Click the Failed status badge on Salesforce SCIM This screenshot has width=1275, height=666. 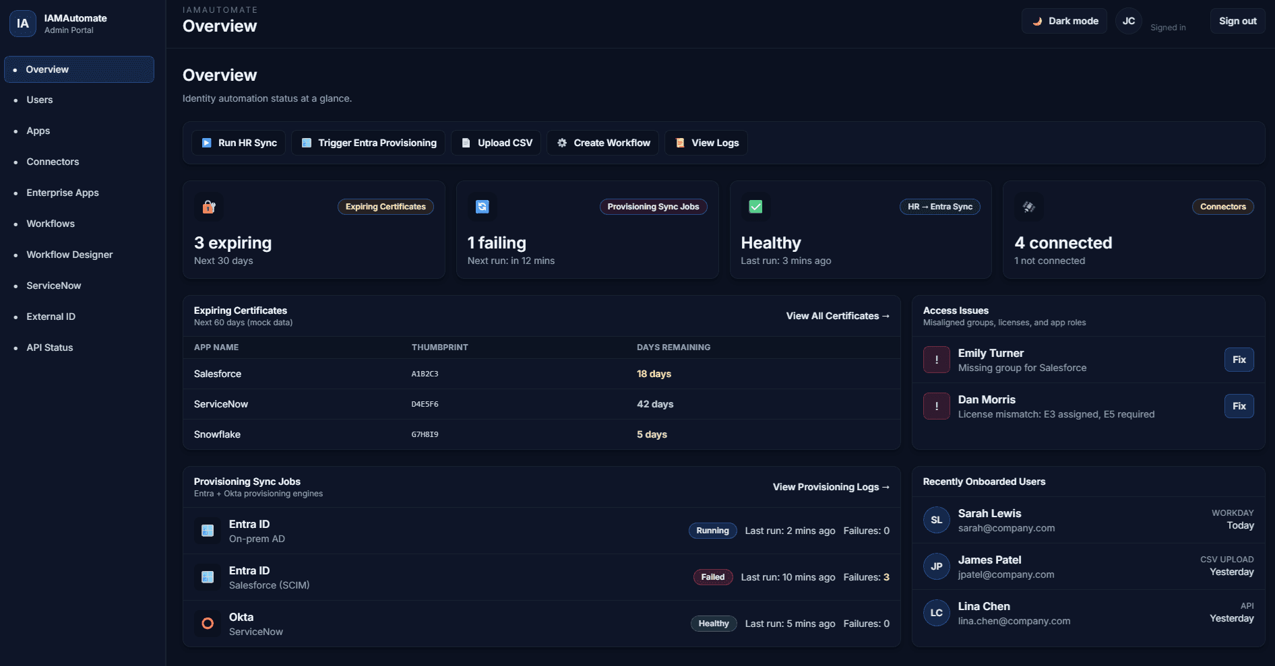click(712, 577)
